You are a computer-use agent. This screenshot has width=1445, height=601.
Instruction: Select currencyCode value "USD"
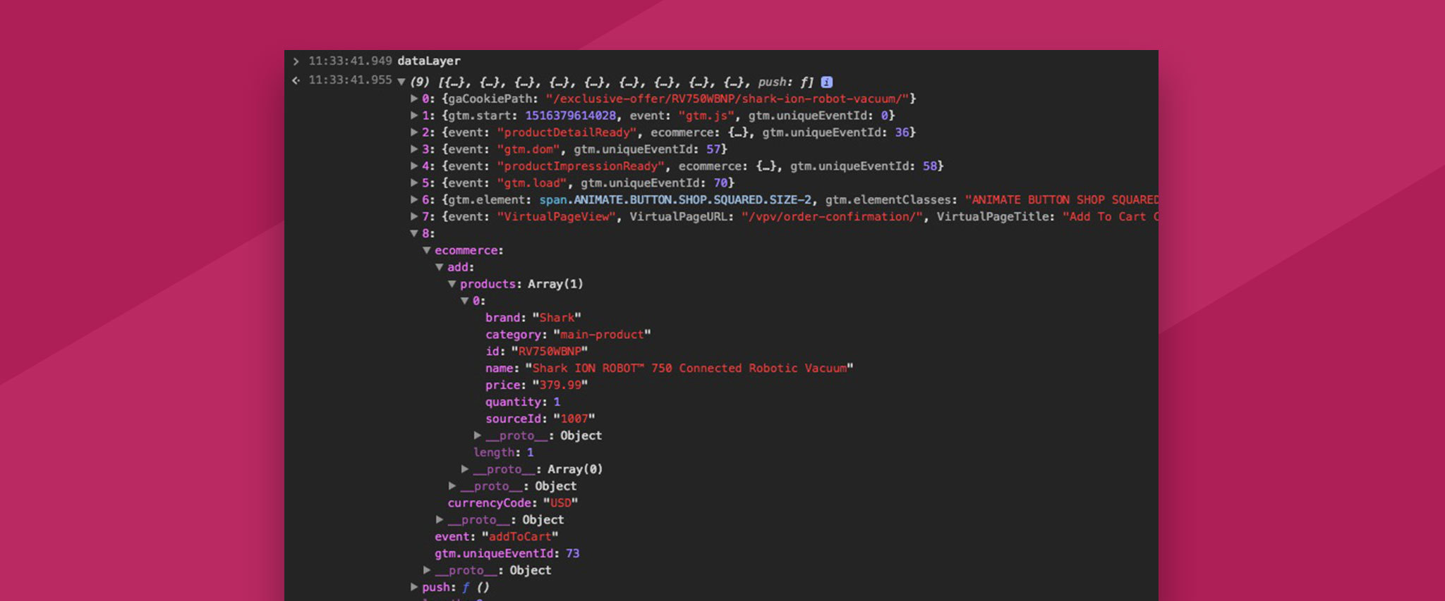(x=561, y=503)
